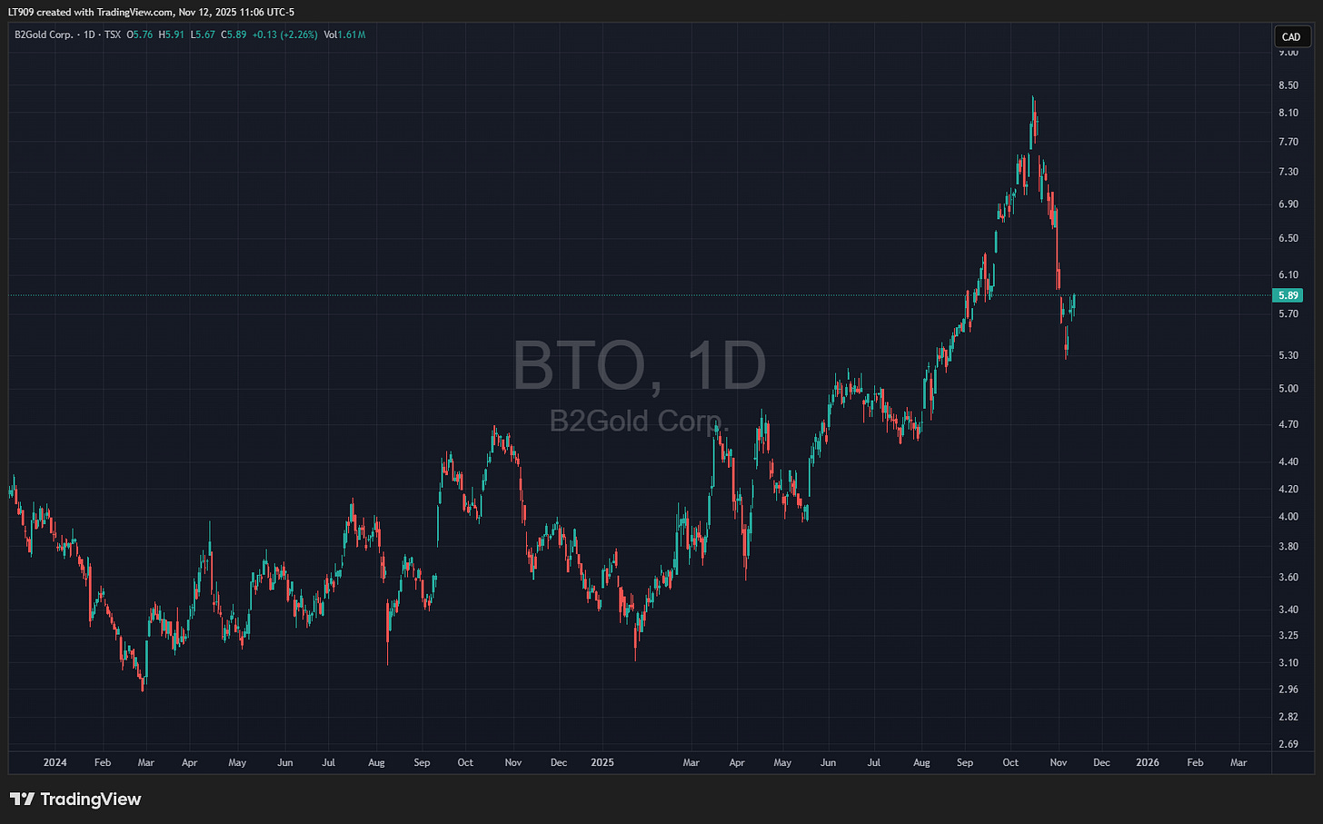The height and width of the screenshot is (824, 1323).
Task: Click the 2.82 price axis label
Action: pyautogui.click(x=1288, y=717)
